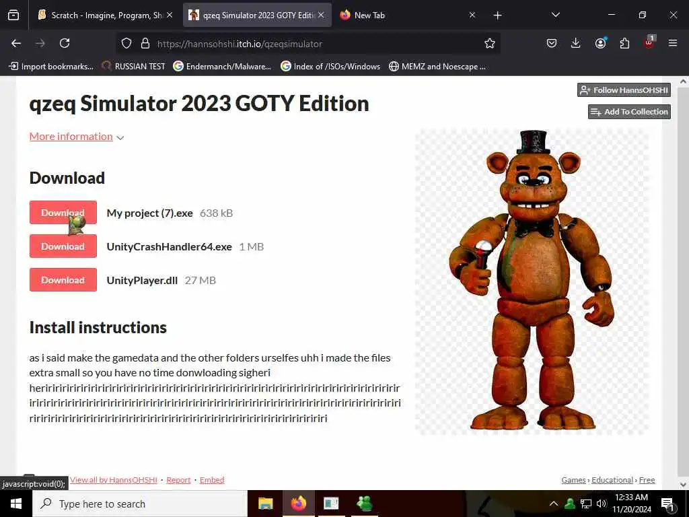Expand More information section
Viewport: 689px width, 517px height.
pyautogui.click(x=77, y=137)
